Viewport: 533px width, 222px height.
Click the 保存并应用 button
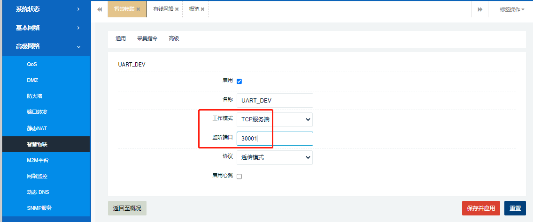tap(481, 208)
